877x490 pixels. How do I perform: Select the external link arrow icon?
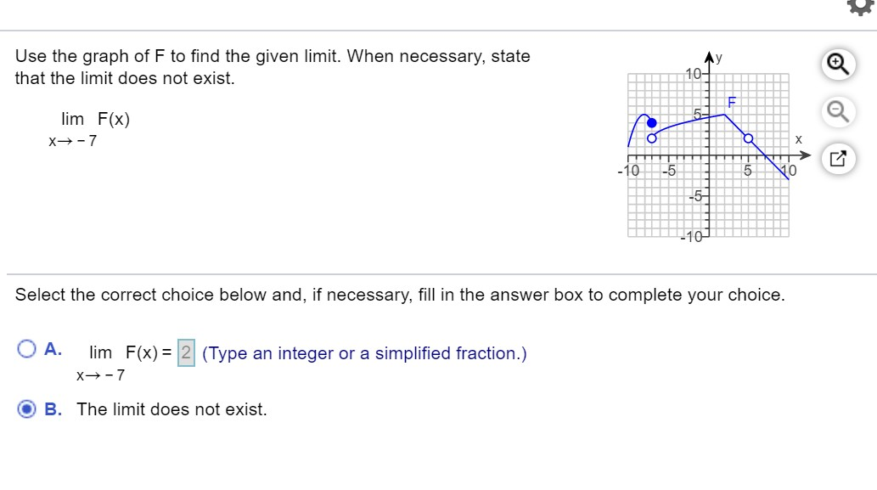click(x=836, y=158)
